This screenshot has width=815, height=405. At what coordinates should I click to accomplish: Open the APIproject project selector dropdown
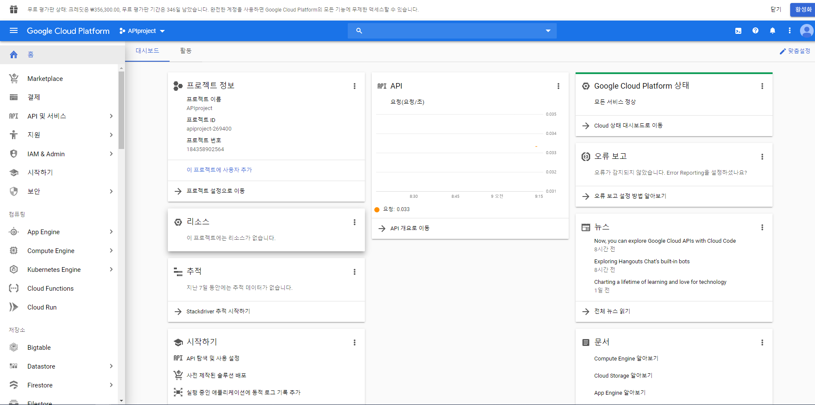(x=142, y=31)
